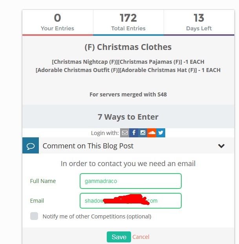Log in with the email envelope icon
Image resolution: width=239 pixels, height=244 pixels.
click(124, 133)
